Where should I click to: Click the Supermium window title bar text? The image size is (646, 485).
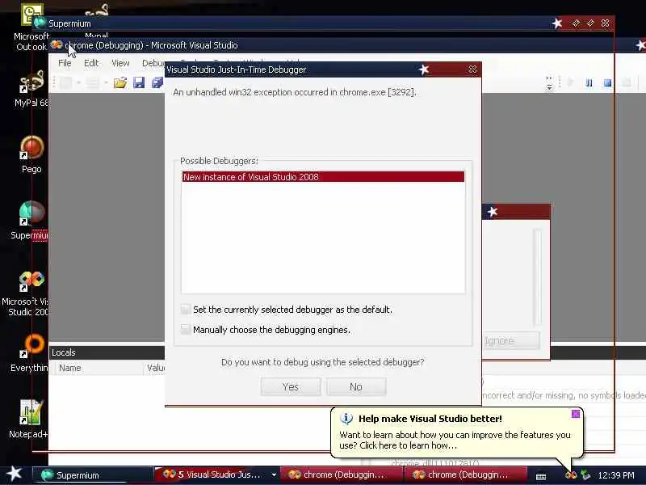pyautogui.click(x=69, y=23)
